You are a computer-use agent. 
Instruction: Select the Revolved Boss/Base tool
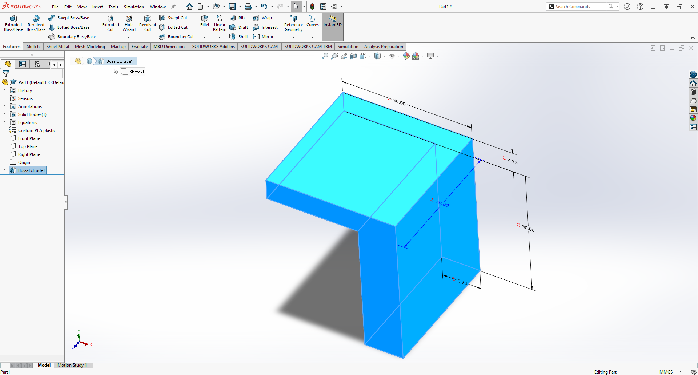coord(36,23)
